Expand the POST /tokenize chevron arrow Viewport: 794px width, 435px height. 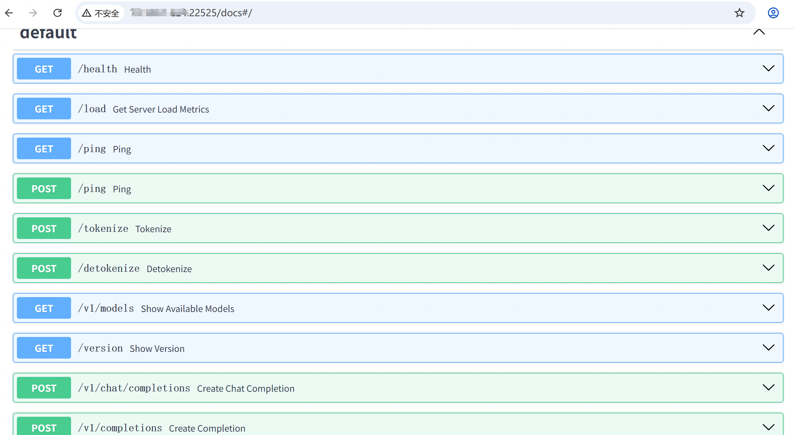(x=768, y=228)
